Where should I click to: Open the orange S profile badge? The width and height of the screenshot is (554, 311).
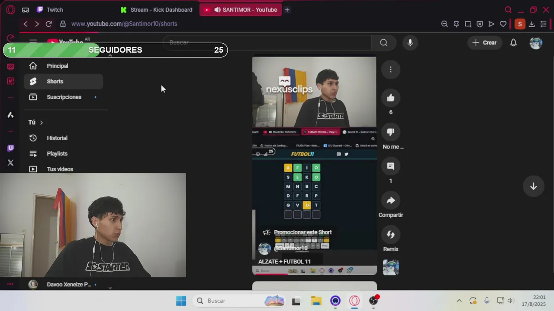coord(520,24)
